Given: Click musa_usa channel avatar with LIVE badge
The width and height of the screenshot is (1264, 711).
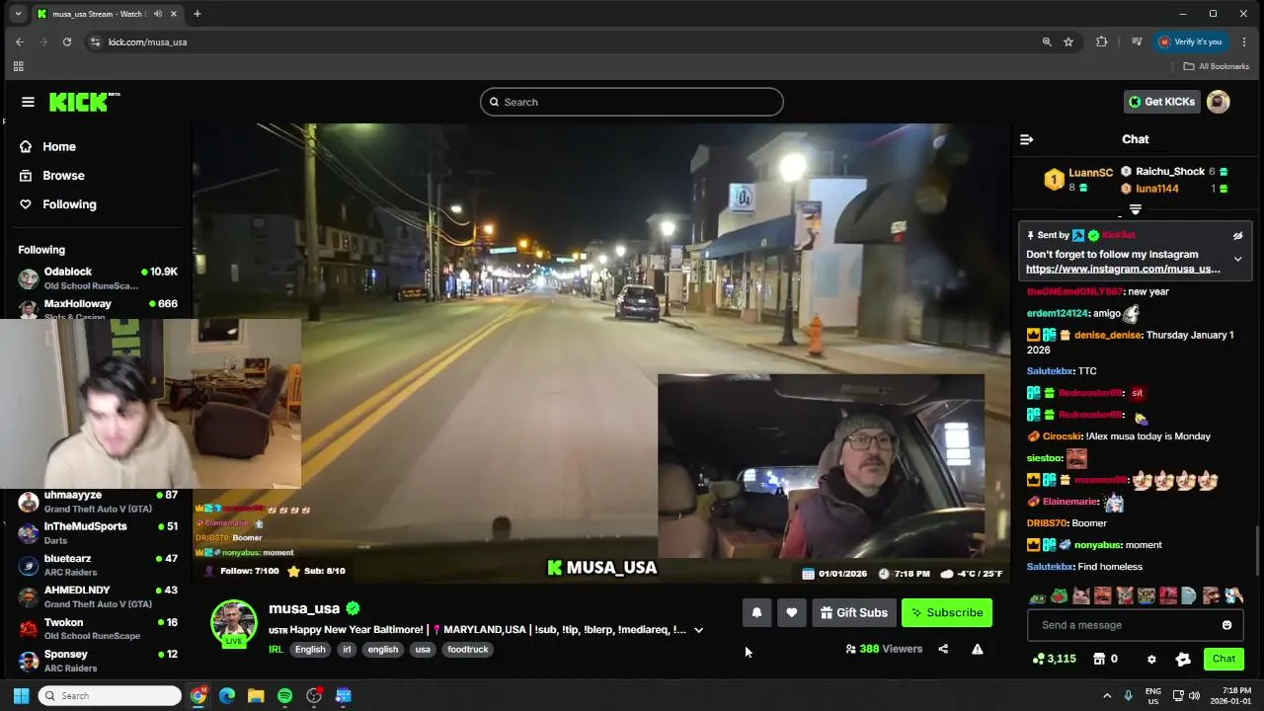Looking at the screenshot, I should click(234, 623).
